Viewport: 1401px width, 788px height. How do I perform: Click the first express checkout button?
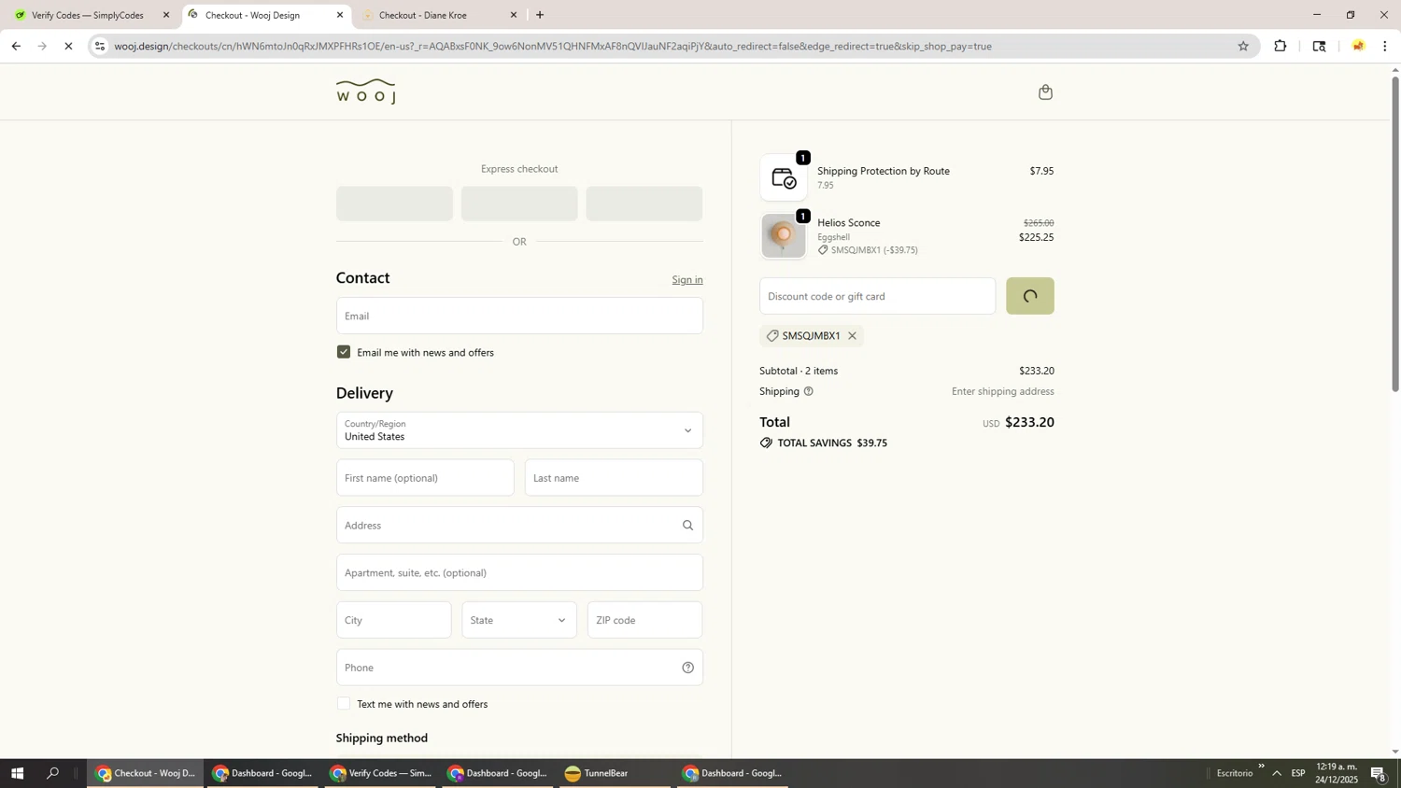point(394,204)
